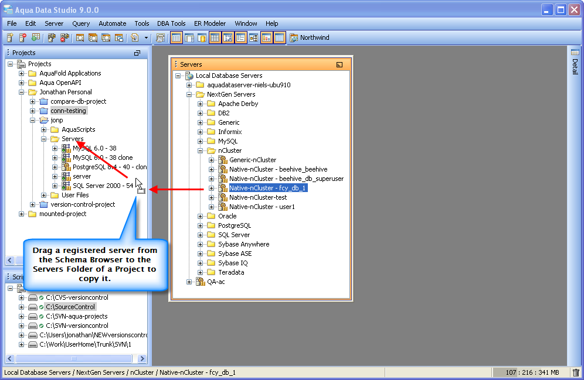Maximize the Servers window via its corner icon

(339, 64)
